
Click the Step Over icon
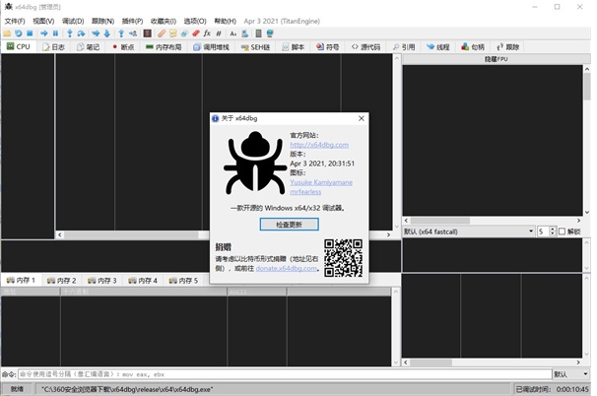tap(81, 33)
